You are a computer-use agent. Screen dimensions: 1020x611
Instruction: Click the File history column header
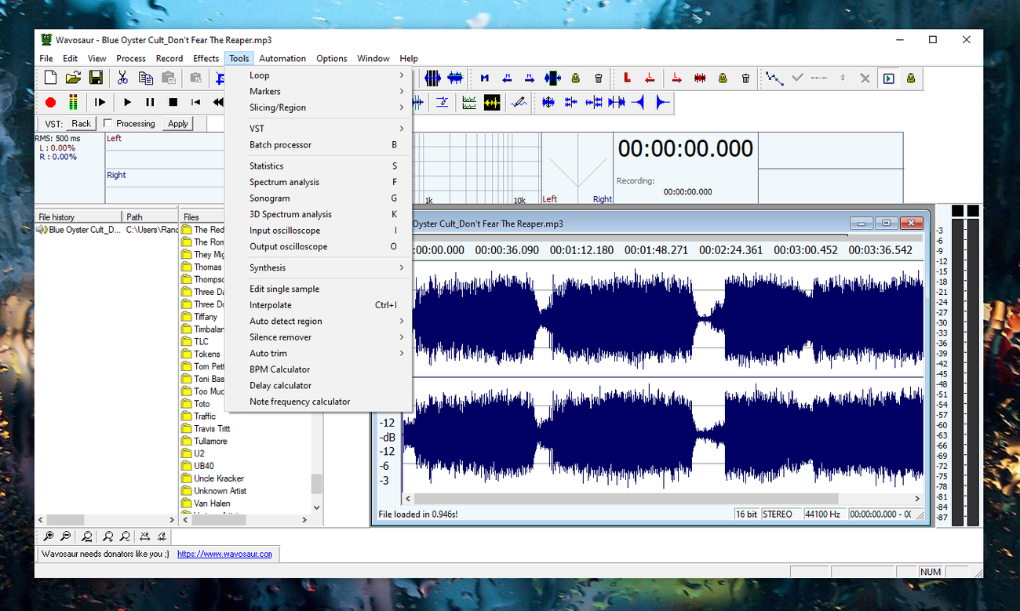(x=78, y=217)
